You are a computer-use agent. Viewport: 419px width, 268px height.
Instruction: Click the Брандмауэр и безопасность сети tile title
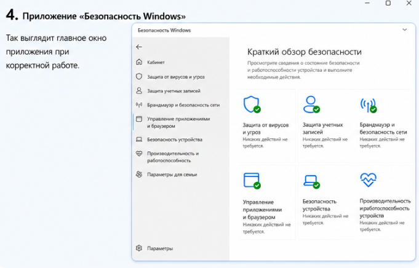pyautogui.click(x=383, y=128)
